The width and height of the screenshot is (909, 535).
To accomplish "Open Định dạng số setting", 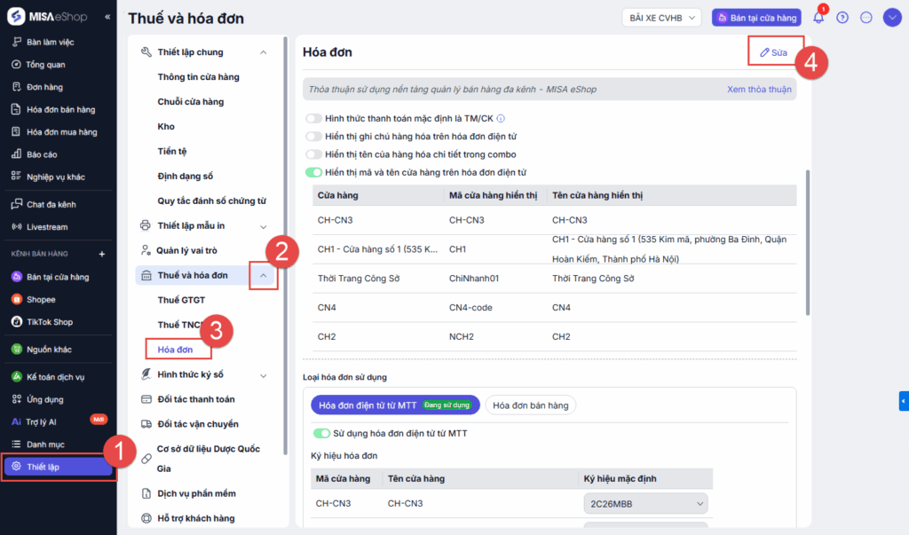I will click(x=185, y=176).
